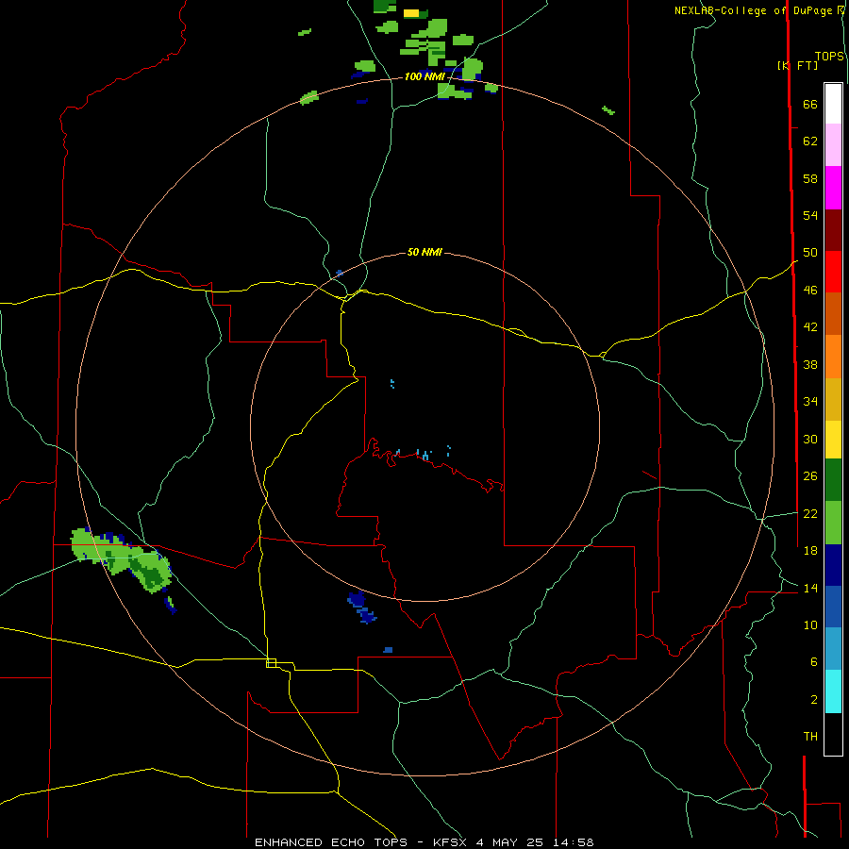
Task: Click the 22 value on the scale
Action: click(x=810, y=513)
